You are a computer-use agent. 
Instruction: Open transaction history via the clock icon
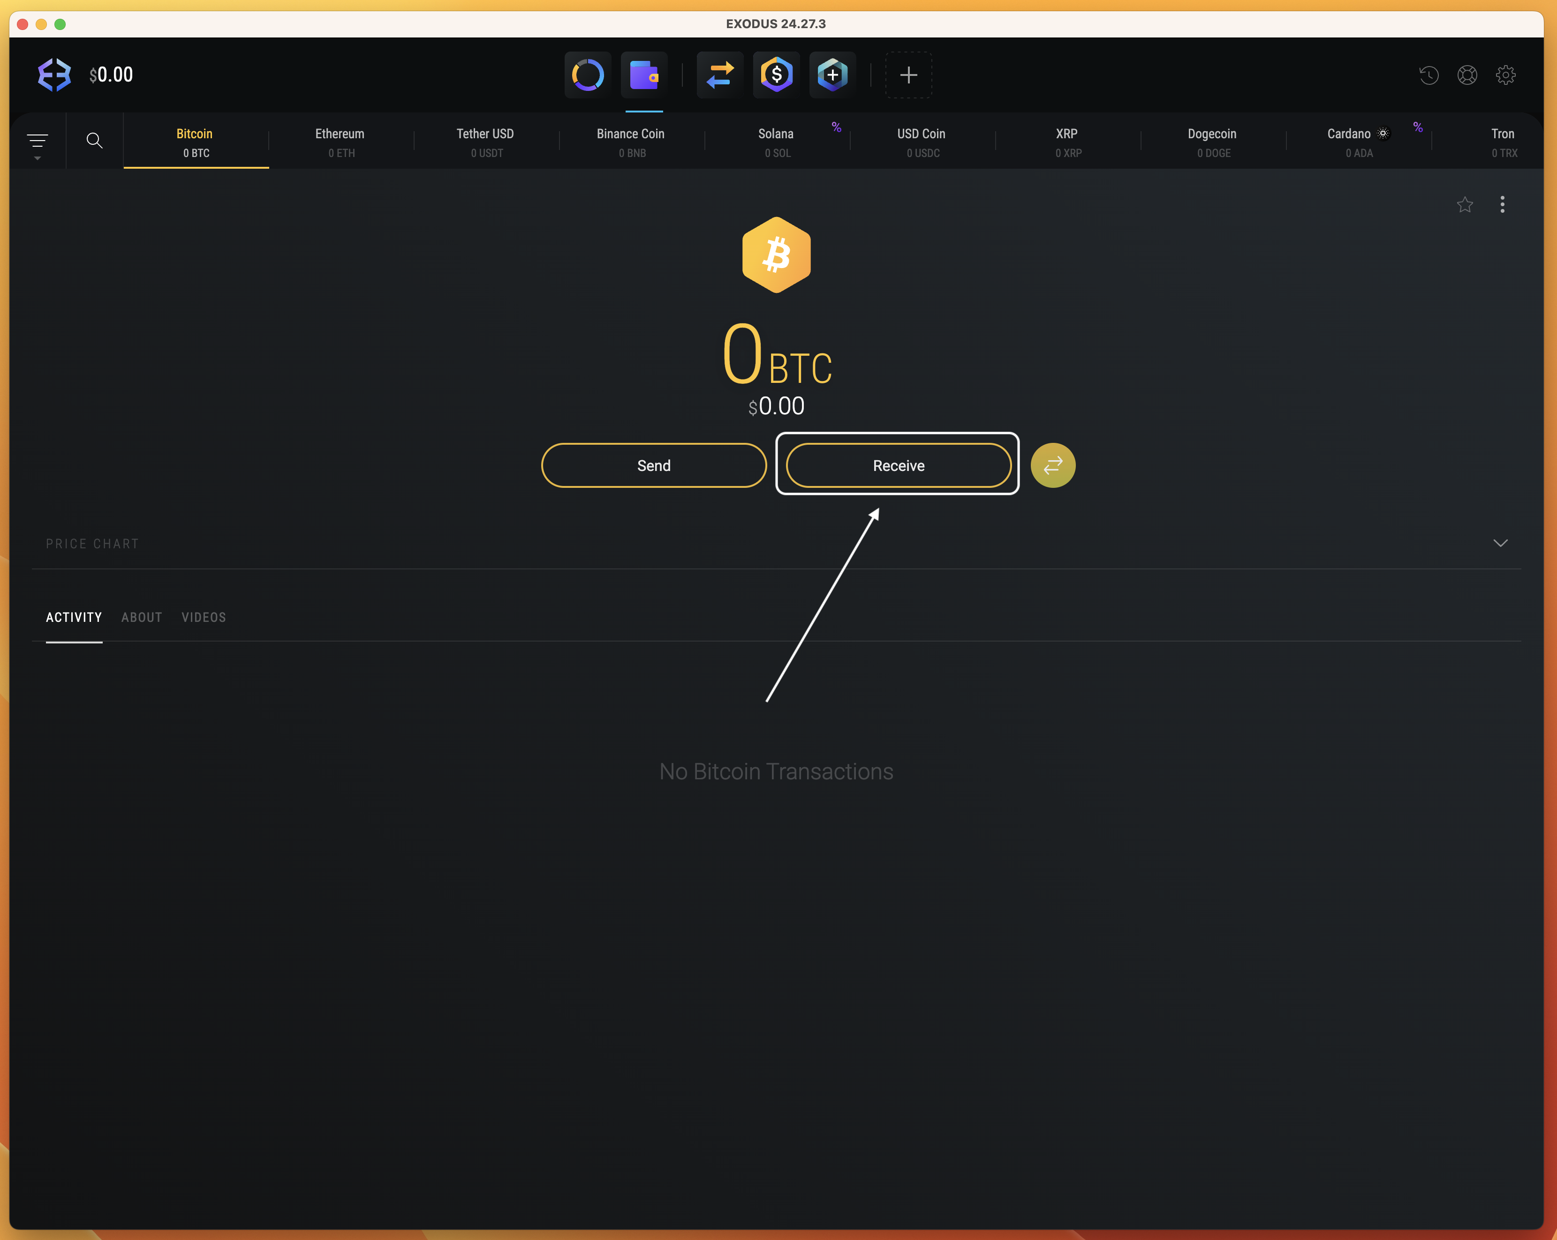1429,75
